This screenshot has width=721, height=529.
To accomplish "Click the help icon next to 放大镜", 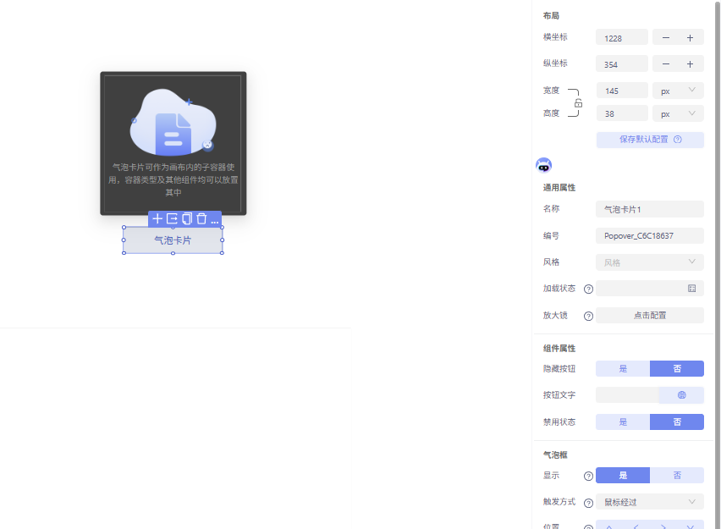I will point(588,316).
